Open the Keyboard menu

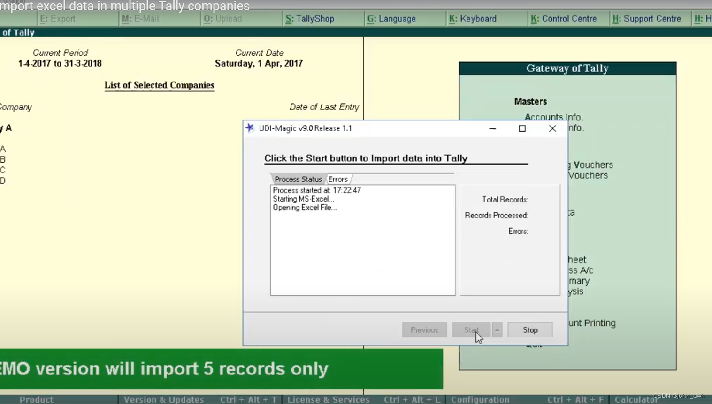[473, 19]
